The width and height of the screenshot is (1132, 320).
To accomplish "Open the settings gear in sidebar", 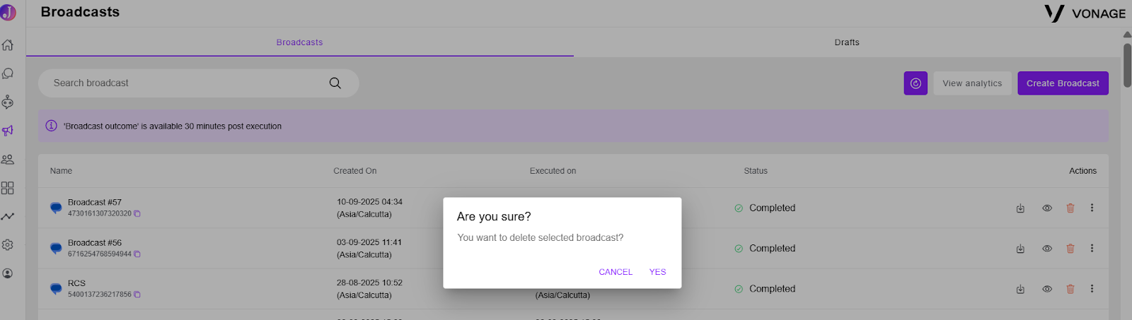I will tap(8, 244).
